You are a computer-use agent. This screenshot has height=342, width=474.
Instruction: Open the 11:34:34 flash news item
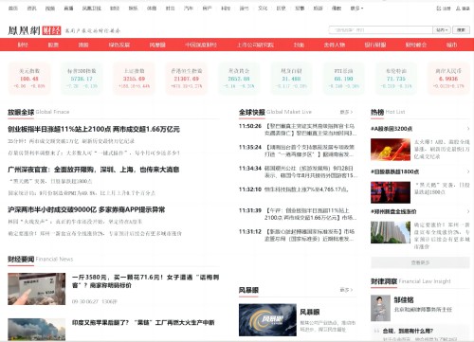click(298, 171)
